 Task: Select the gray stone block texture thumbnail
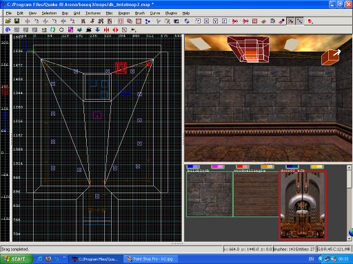[210, 194]
